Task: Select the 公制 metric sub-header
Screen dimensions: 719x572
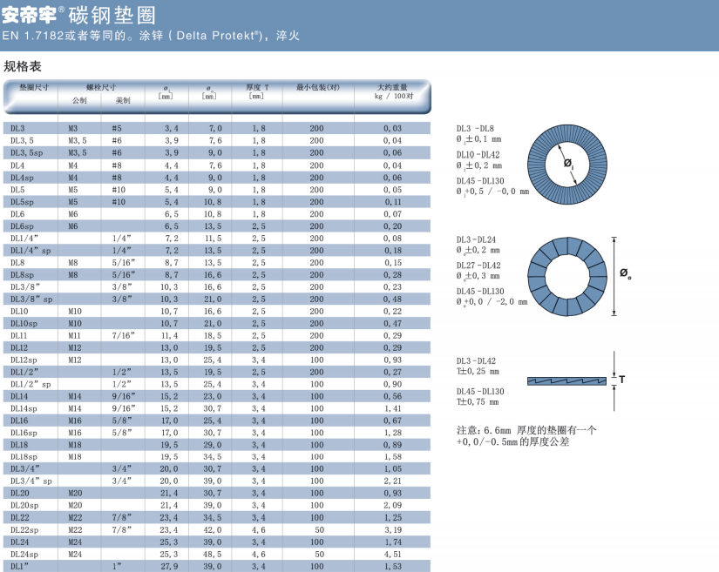Action: (x=78, y=100)
